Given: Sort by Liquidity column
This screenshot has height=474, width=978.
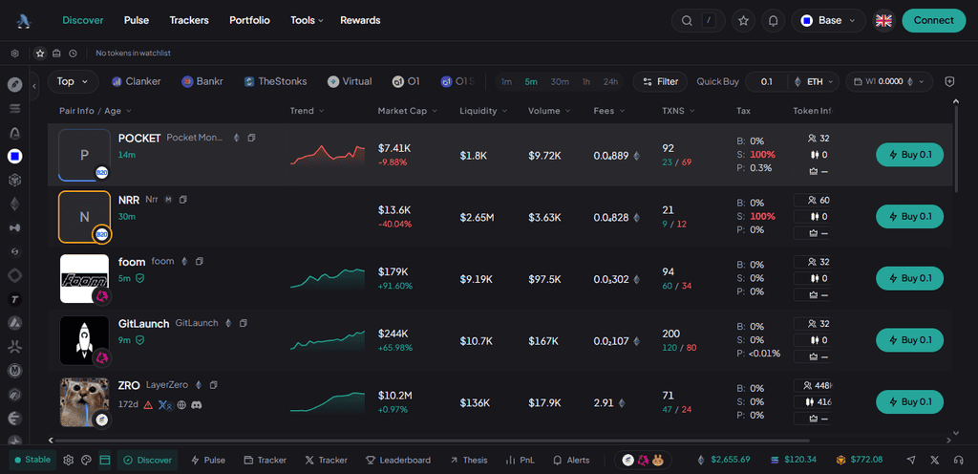Looking at the screenshot, I should click(483, 111).
